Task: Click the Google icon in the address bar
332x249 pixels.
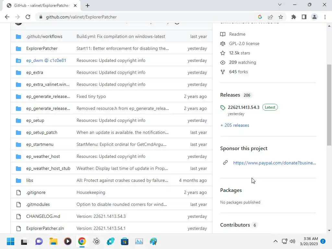Action: [260, 17]
